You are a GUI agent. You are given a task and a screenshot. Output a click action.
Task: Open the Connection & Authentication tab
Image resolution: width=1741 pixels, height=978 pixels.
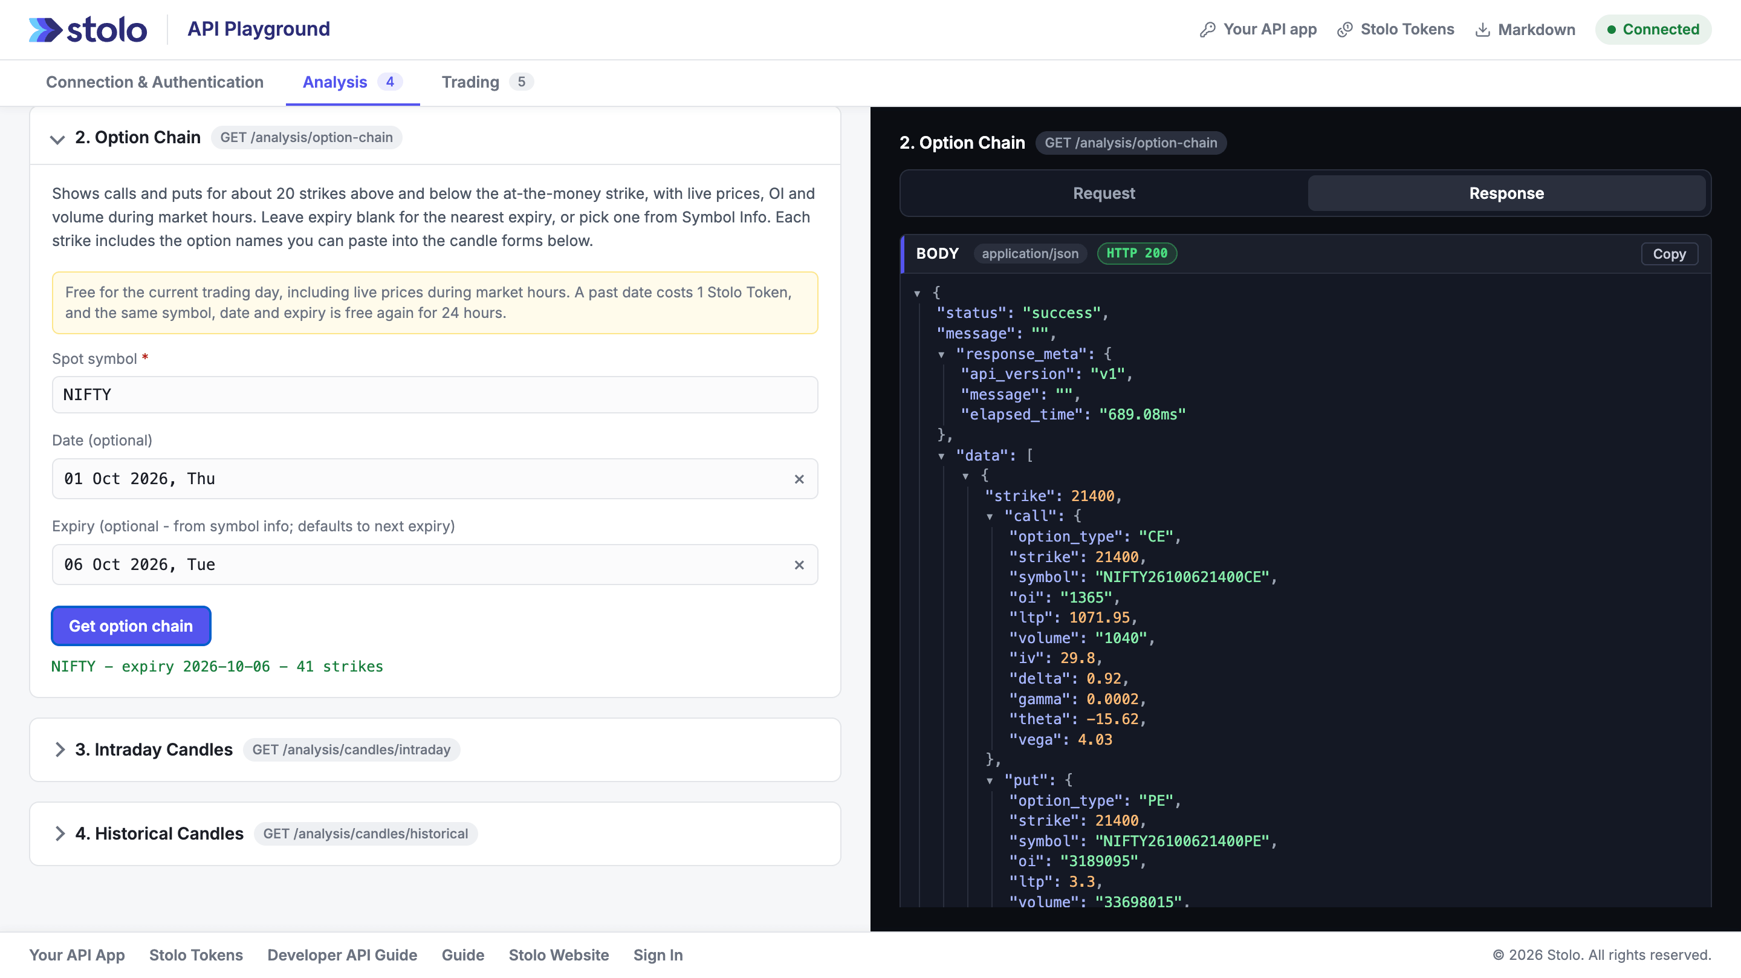click(154, 82)
